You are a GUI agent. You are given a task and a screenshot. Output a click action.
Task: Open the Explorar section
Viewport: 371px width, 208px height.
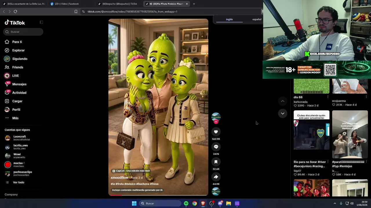[x=14, y=50]
